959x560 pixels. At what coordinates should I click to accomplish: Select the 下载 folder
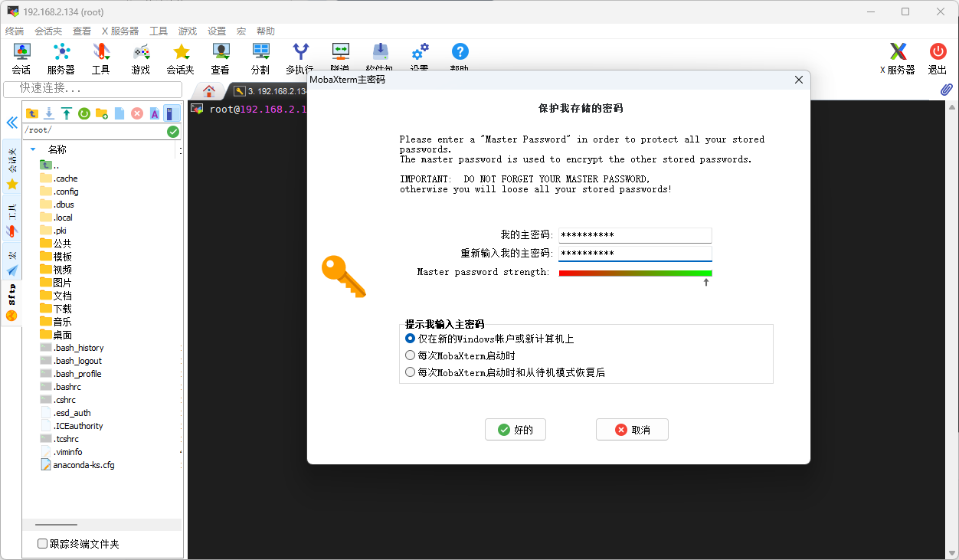point(56,309)
